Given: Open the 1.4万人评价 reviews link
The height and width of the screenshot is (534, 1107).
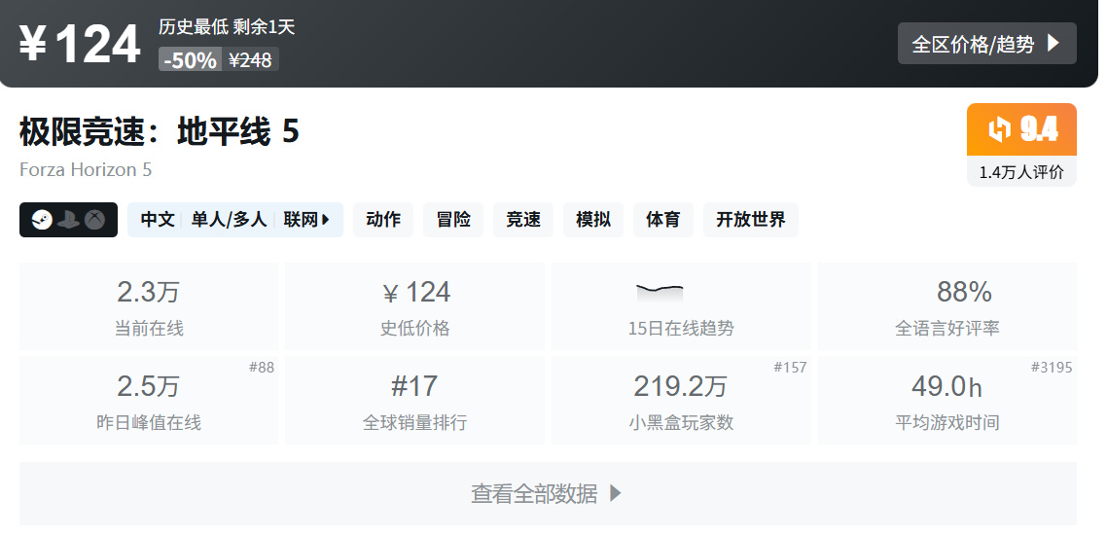Looking at the screenshot, I should click(x=1020, y=172).
